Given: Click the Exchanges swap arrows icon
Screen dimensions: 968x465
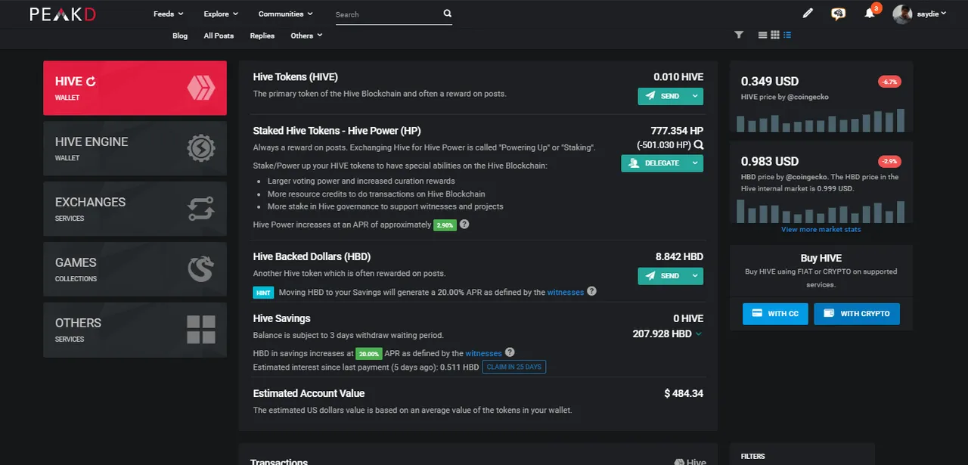Looking at the screenshot, I should point(200,209).
